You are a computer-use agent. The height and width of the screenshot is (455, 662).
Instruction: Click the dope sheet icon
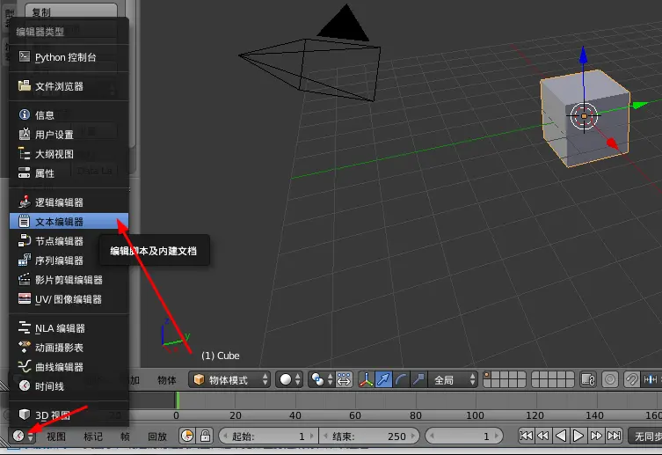pos(25,347)
